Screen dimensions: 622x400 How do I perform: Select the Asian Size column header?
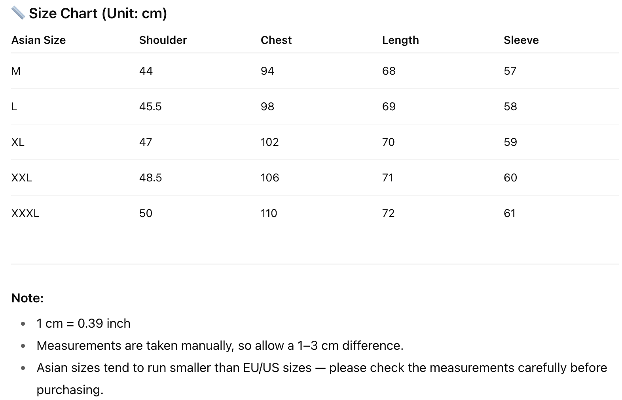38,40
